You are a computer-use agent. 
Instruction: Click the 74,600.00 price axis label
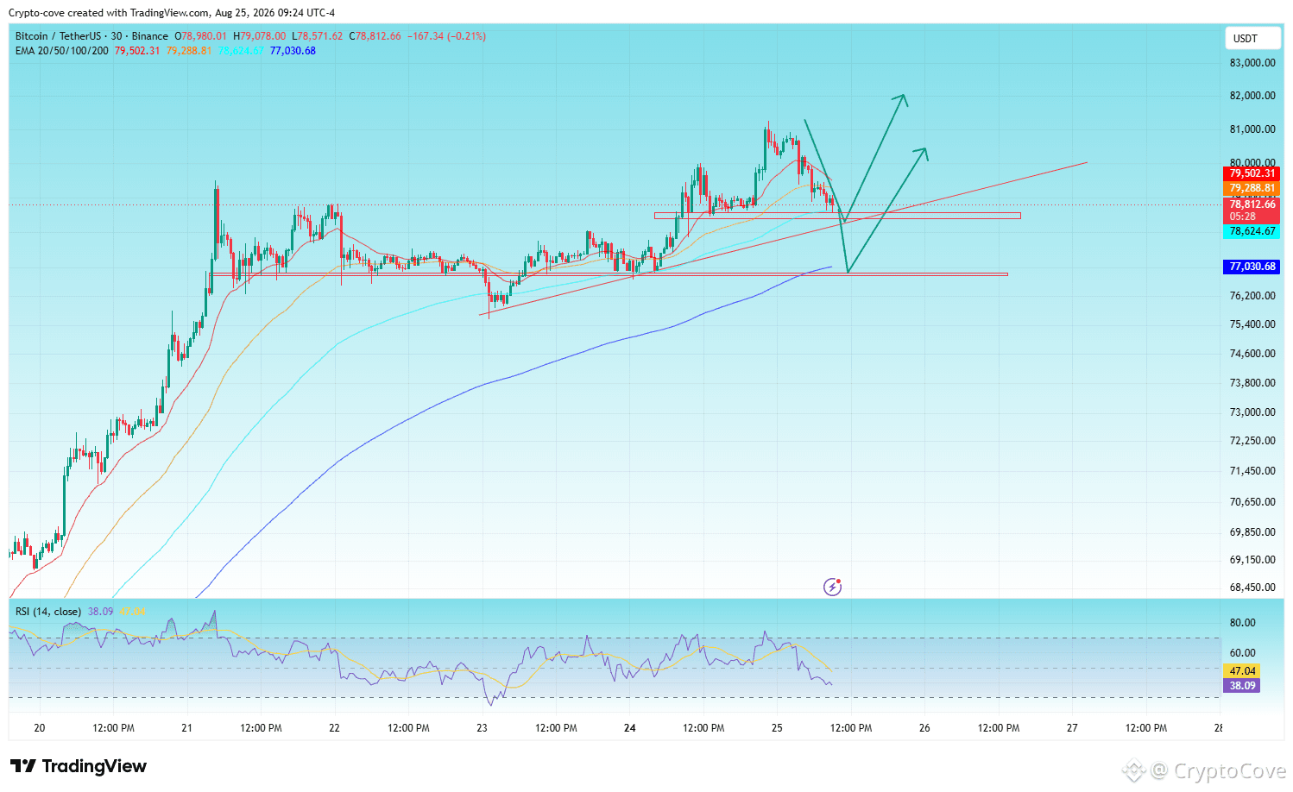[1252, 354]
